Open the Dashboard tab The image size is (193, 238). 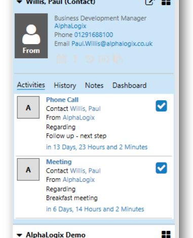[129, 86]
